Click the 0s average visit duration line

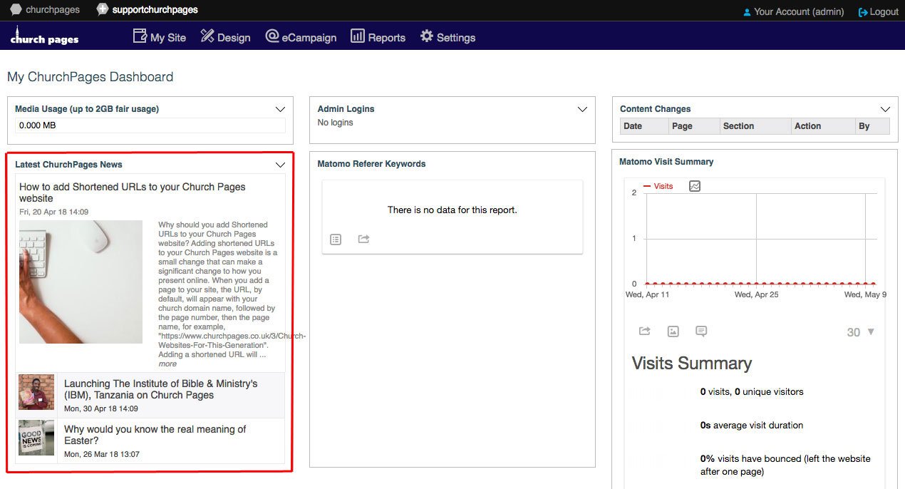click(752, 425)
